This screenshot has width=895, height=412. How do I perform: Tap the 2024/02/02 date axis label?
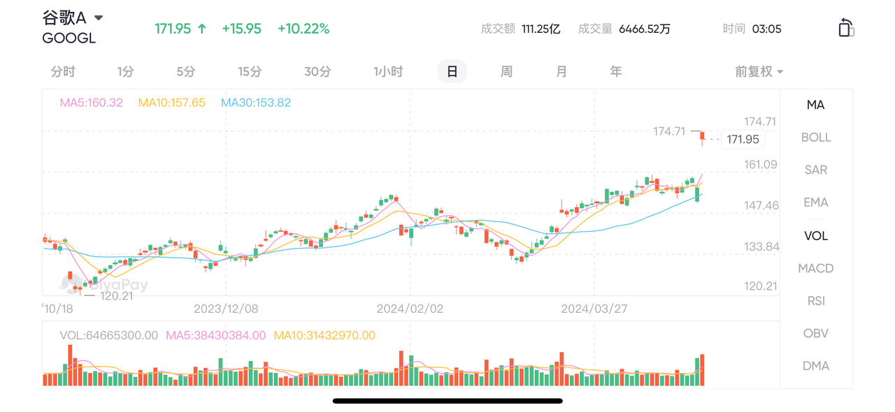pyautogui.click(x=410, y=309)
